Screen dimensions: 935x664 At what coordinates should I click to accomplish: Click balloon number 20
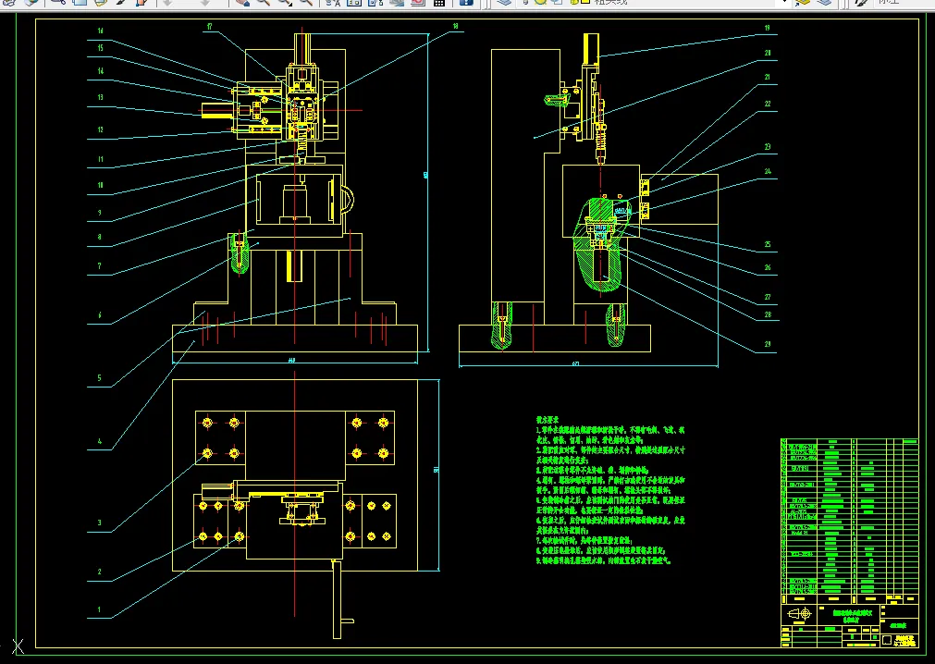[x=768, y=53]
